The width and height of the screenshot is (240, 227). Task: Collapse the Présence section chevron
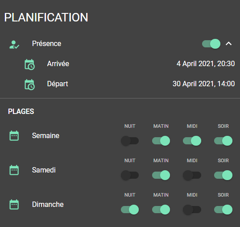click(x=229, y=44)
